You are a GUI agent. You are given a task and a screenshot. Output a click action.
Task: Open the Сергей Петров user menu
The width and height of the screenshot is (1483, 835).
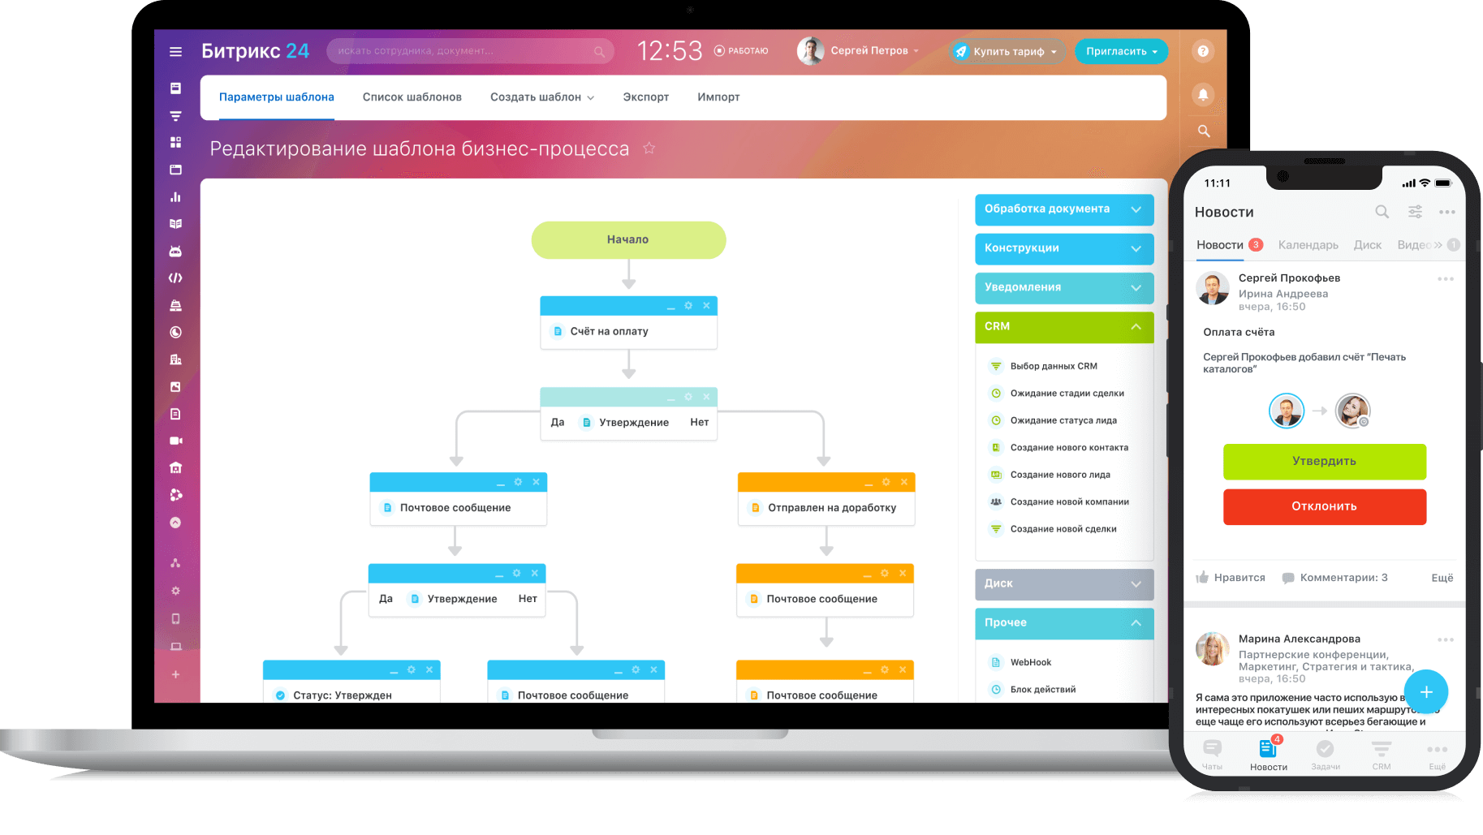[874, 50]
